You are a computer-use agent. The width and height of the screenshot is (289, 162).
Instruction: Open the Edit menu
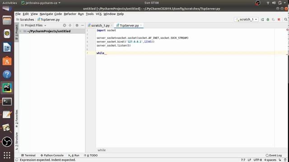tap(26, 14)
